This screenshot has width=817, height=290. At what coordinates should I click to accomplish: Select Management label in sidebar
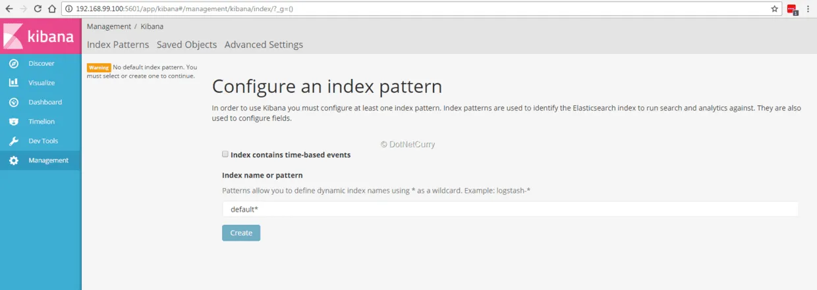tap(48, 160)
